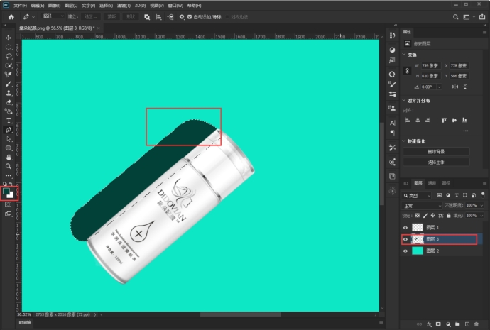This screenshot has height=330, width=490.
Task: Select the Lasso tool
Action: 9,56
